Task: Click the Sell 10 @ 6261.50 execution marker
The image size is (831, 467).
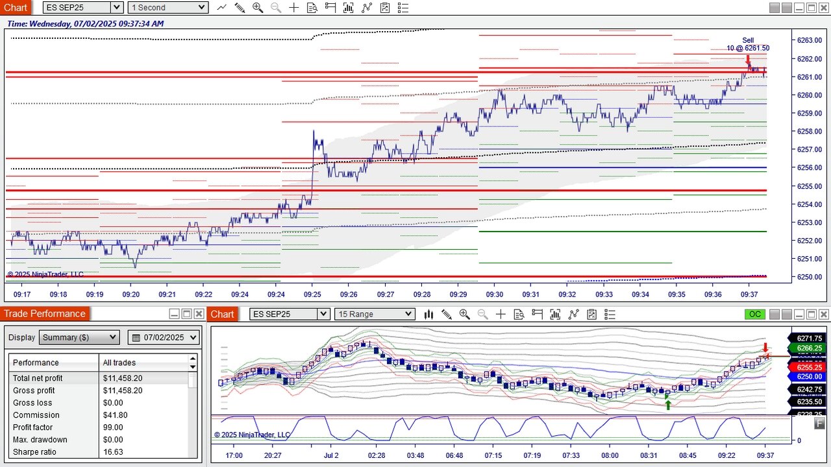Action: pyautogui.click(x=748, y=59)
